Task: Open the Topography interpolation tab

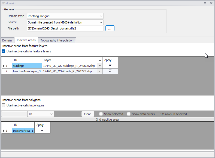Action: point(57,40)
